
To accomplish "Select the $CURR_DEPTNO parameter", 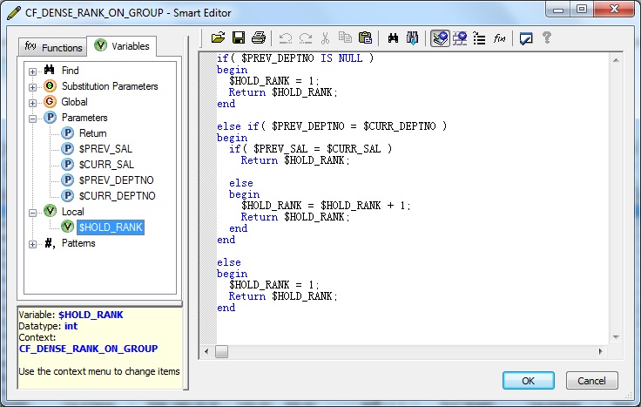I will [117, 196].
